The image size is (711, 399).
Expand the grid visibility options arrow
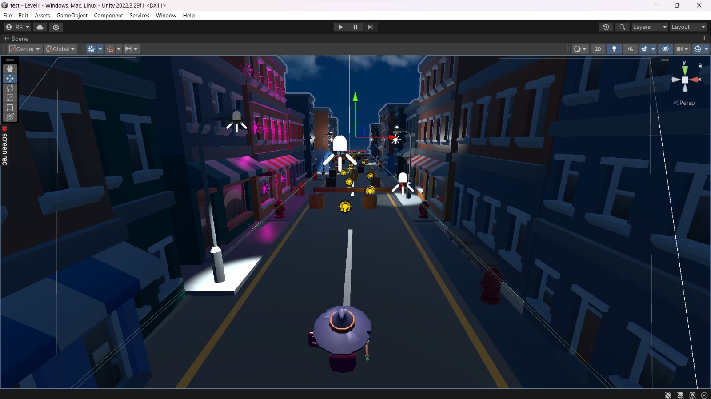tap(100, 49)
